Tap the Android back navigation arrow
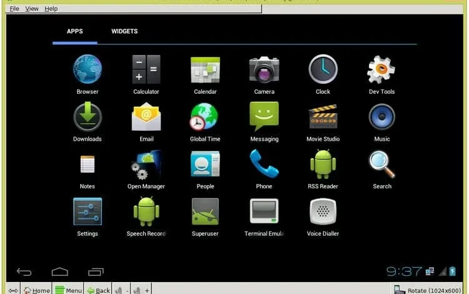The height and width of the screenshot is (294, 469). [24, 272]
